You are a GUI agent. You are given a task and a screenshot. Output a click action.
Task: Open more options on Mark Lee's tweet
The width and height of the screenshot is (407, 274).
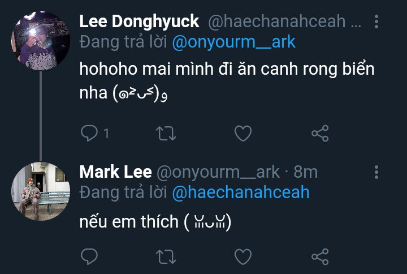point(377,172)
